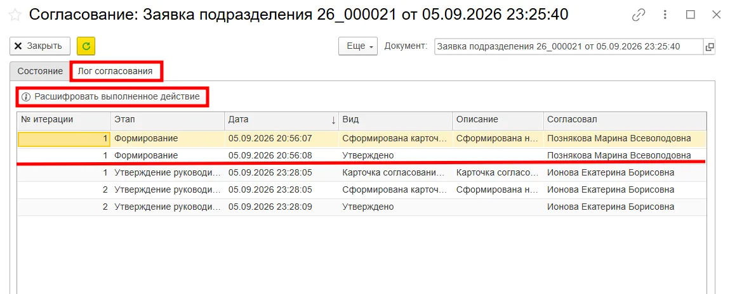Click the Карточка согласовани… cell in Вид column
This screenshot has width=730, height=294.
coord(395,173)
